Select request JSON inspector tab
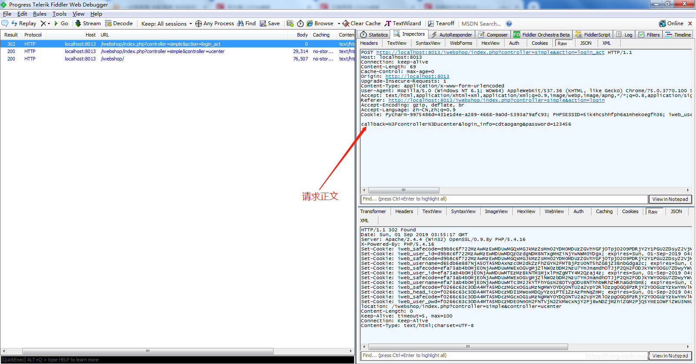This screenshot has width=696, height=364. (586, 43)
